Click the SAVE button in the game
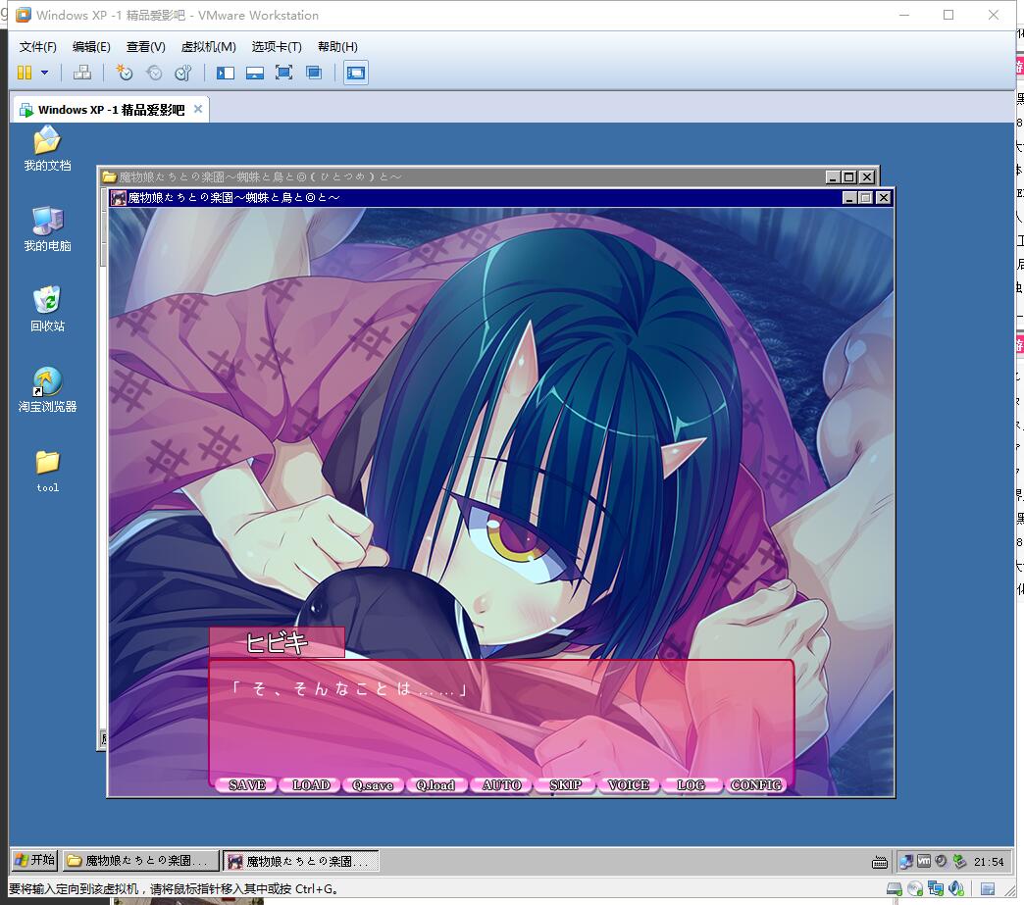1024x905 pixels. point(247,784)
